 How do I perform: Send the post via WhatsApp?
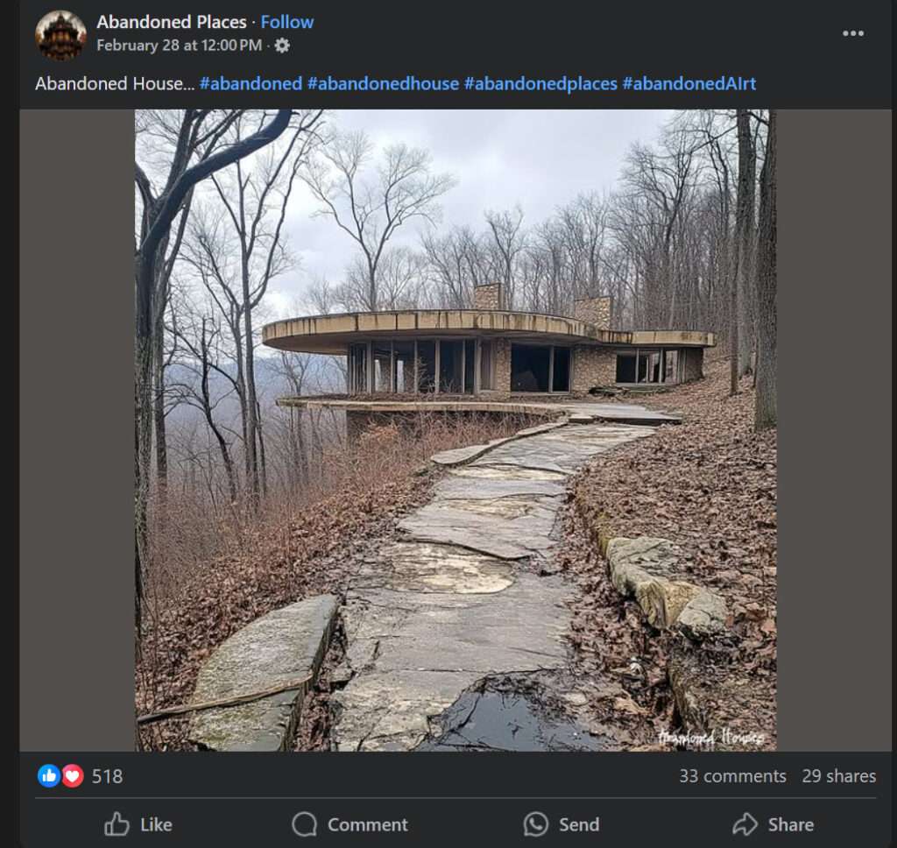click(x=562, y=824)
